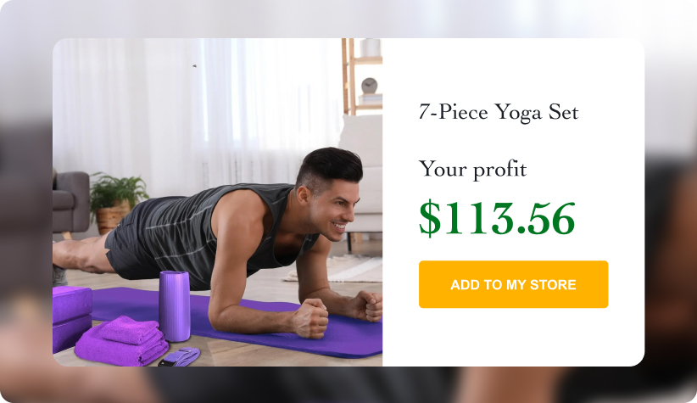
Task: Click the Your profit label
Action: pos(472,170)
